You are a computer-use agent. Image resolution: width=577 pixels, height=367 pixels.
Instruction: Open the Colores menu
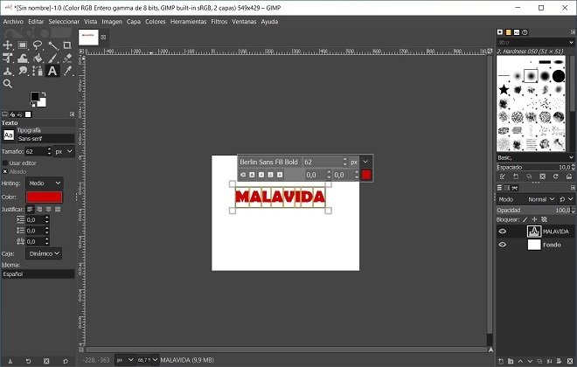pos(156,22)
